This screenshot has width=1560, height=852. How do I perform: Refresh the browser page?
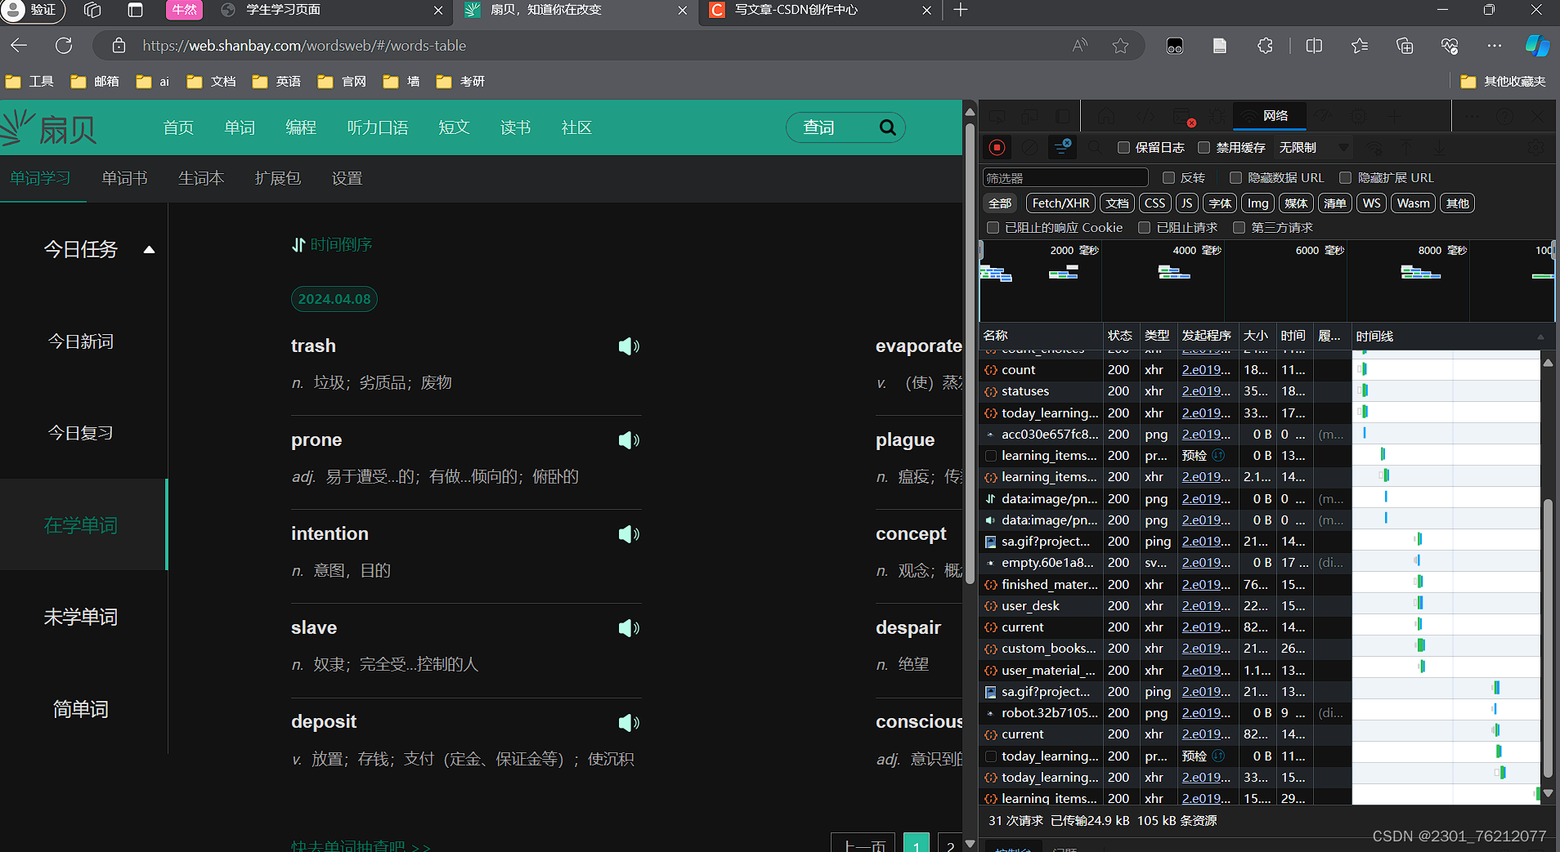click(x=64, y=46)
